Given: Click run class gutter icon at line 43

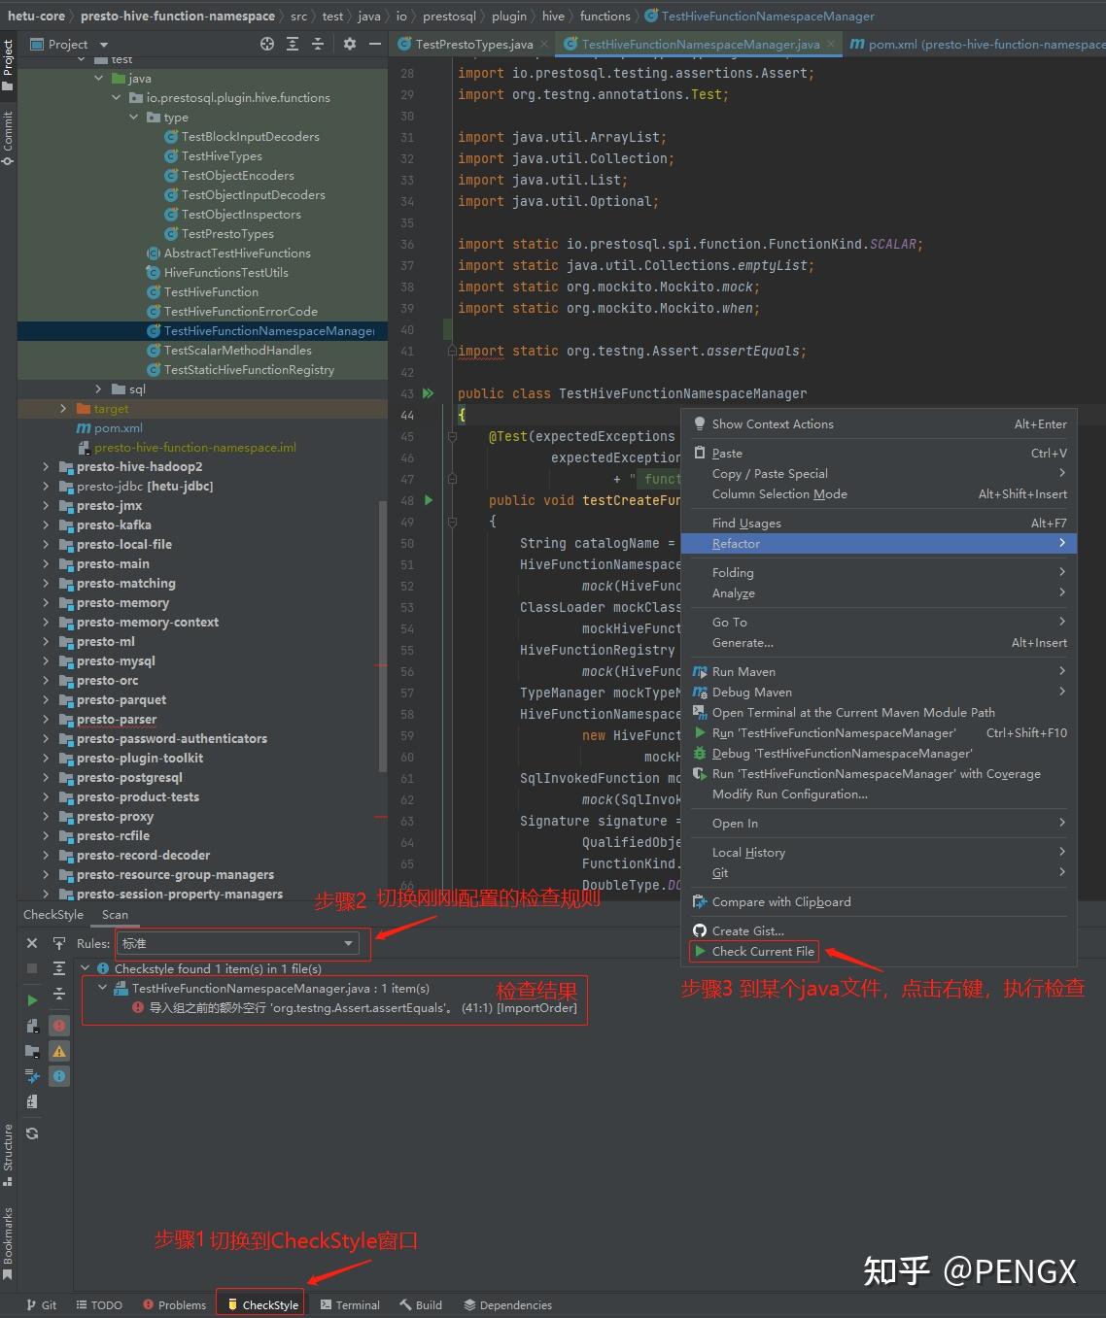Looking at the screenshot, I should pyautogui.click(x=428, y=393).
